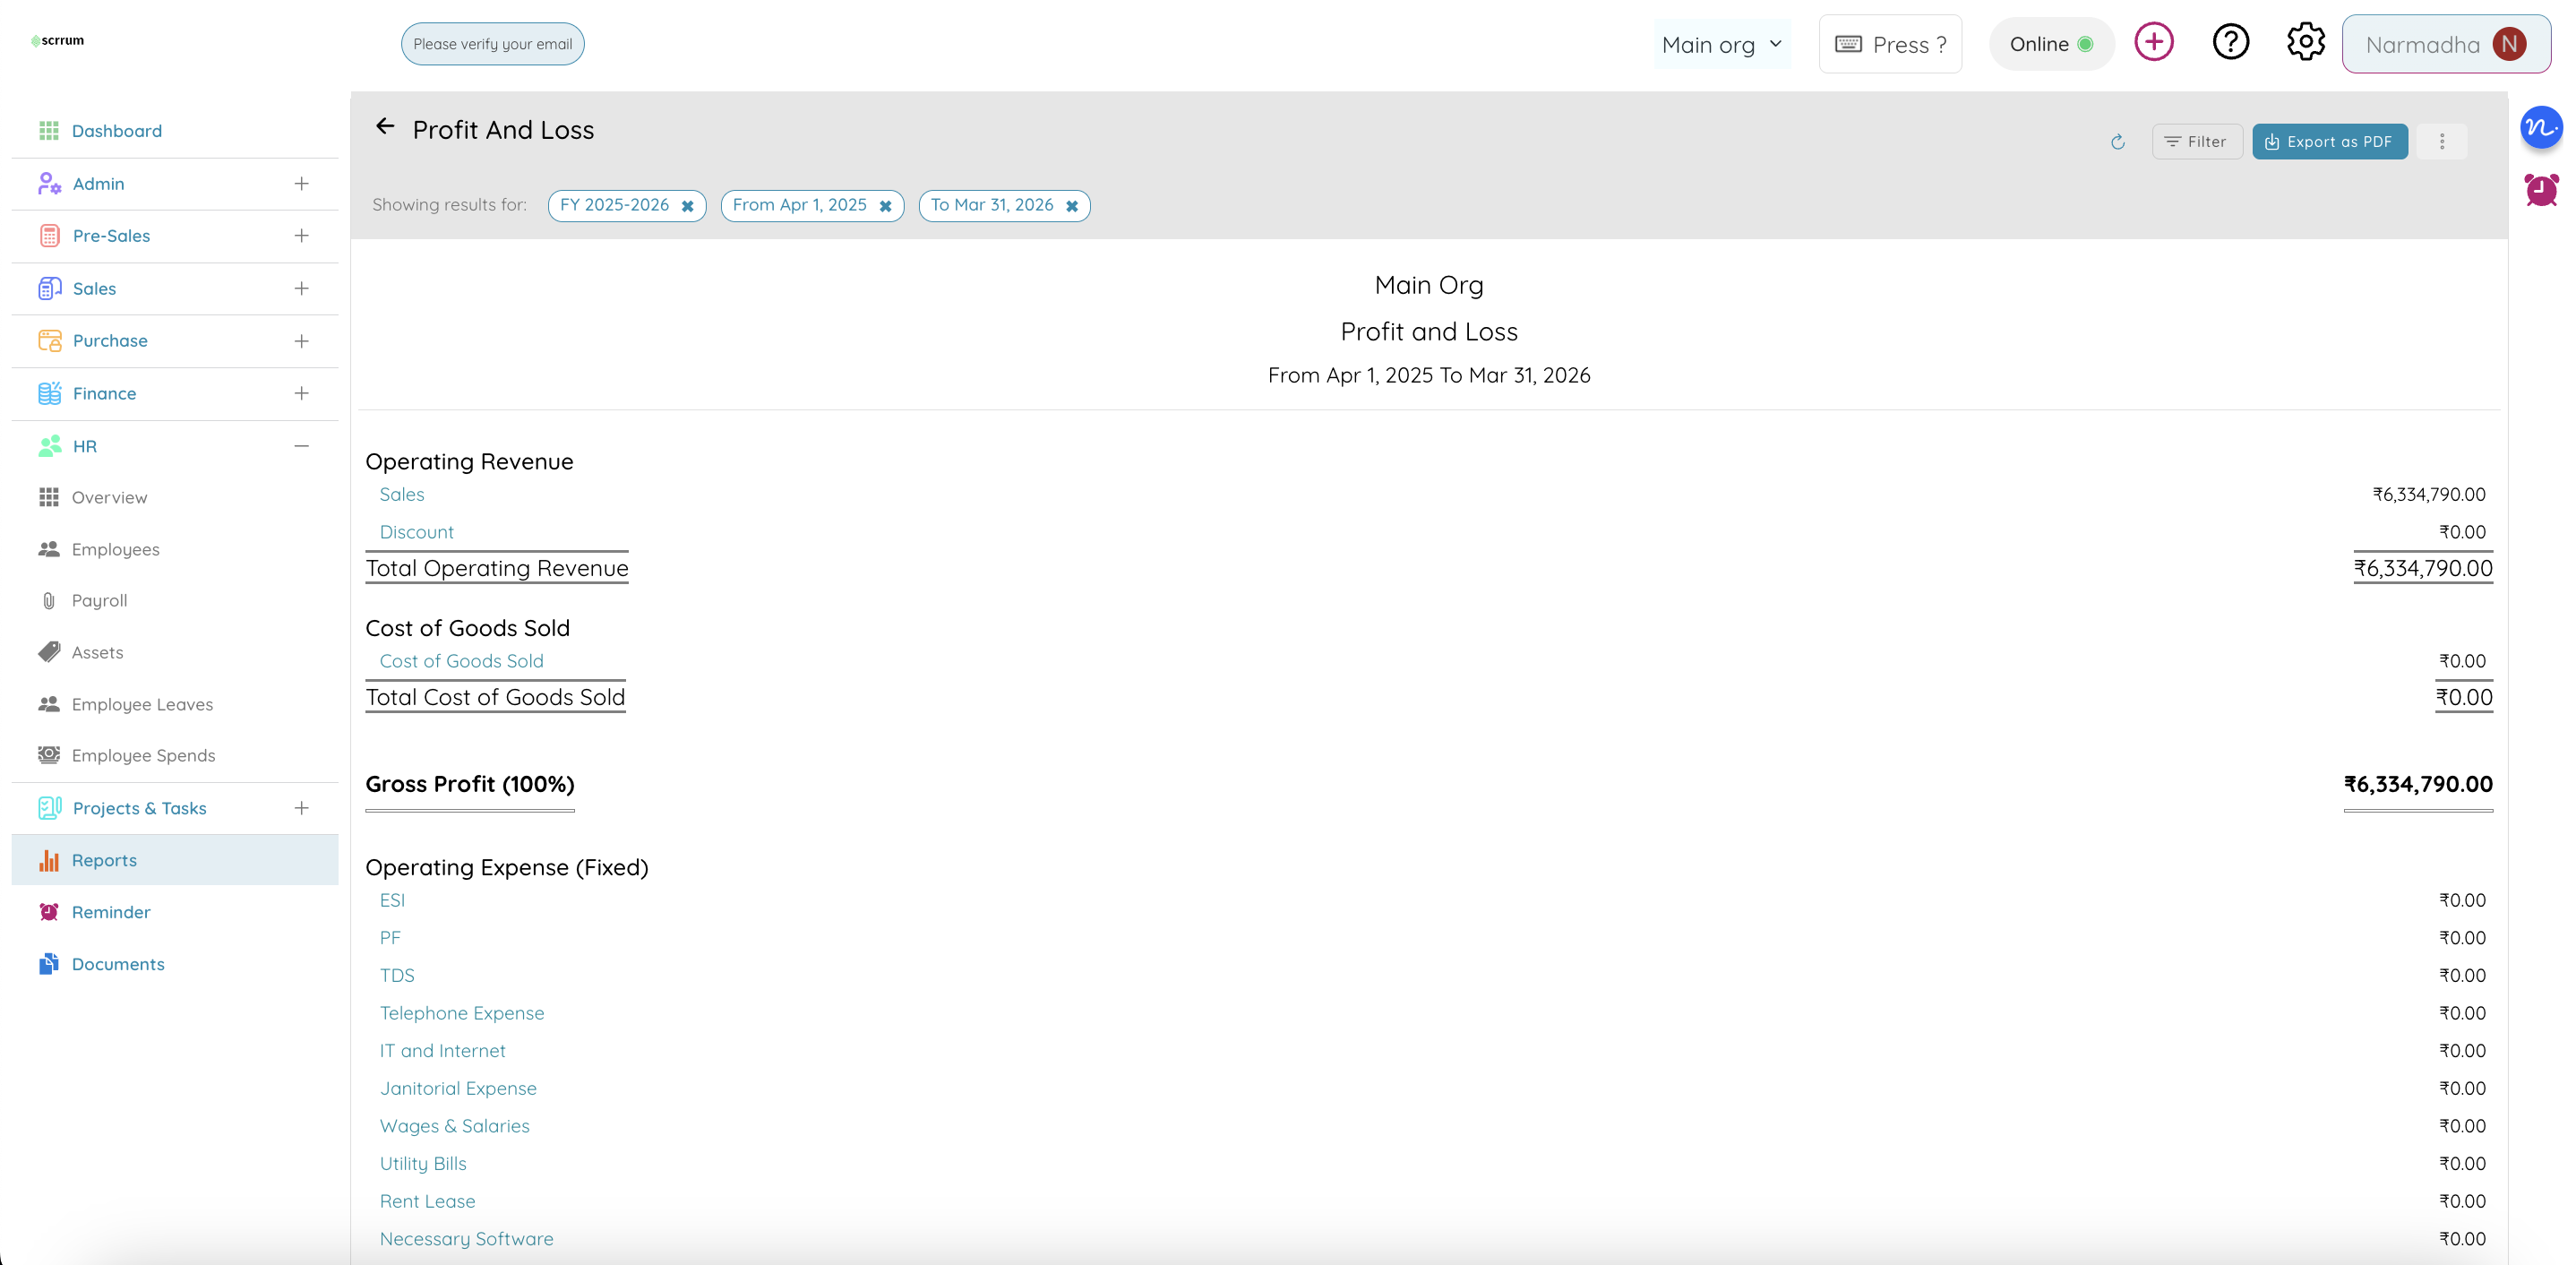Remove the From Apr 1, 2025 chip
The image size is (2576, 1265).
[x=885, y=206]
